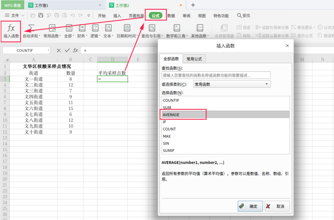Click the Undo arrow icon

[73, 15]
